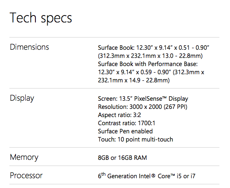Screen dimensions: 230x188
Task: Click the Surface Pen enabled text
Action: pyautogui.click(x=125, y=131)
